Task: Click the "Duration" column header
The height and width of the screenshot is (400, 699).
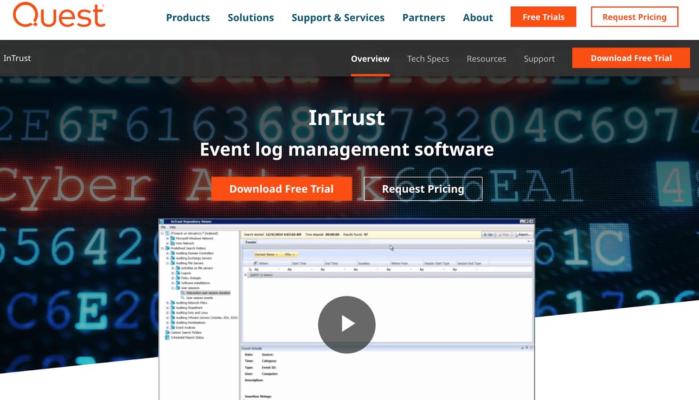Action: pos(373,263)
